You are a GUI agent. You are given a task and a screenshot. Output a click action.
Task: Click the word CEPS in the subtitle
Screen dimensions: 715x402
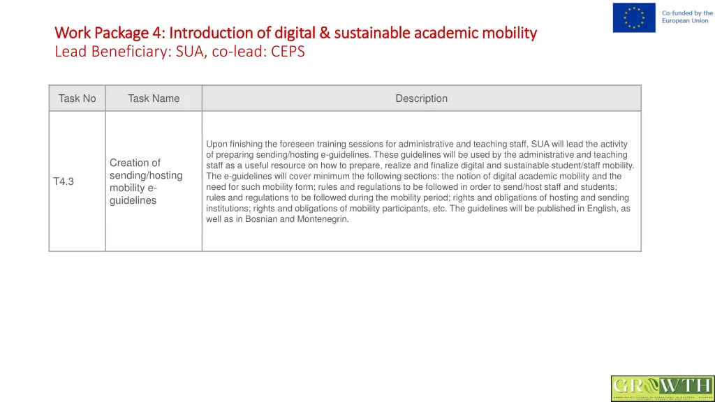point(288,52)
